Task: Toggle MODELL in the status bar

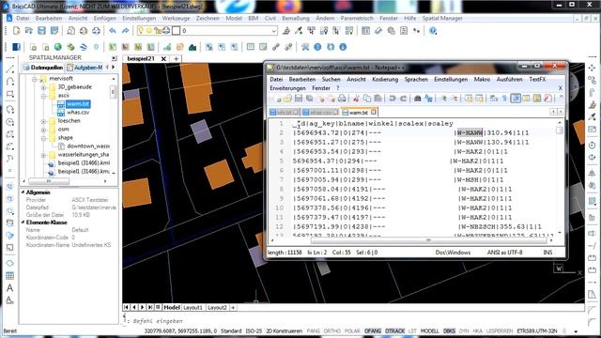Action: pos(430,331)
